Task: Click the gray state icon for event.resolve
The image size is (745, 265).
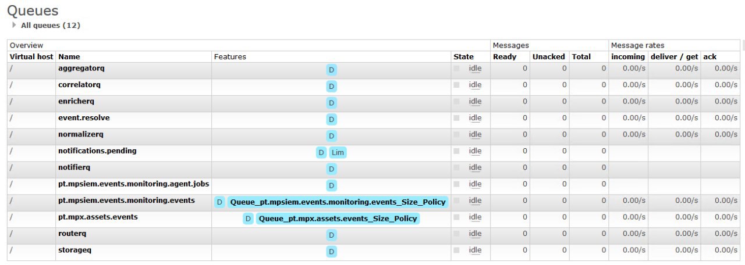Action: pyautogui.click(x=457, y=118)
